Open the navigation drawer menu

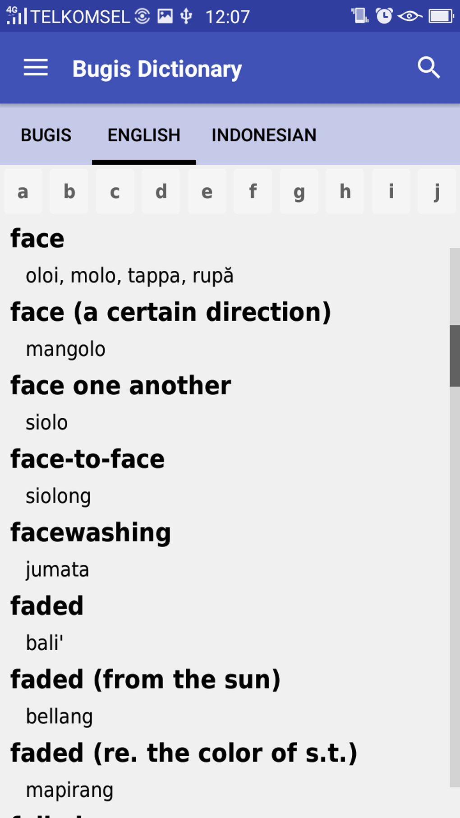click(36, 68)
